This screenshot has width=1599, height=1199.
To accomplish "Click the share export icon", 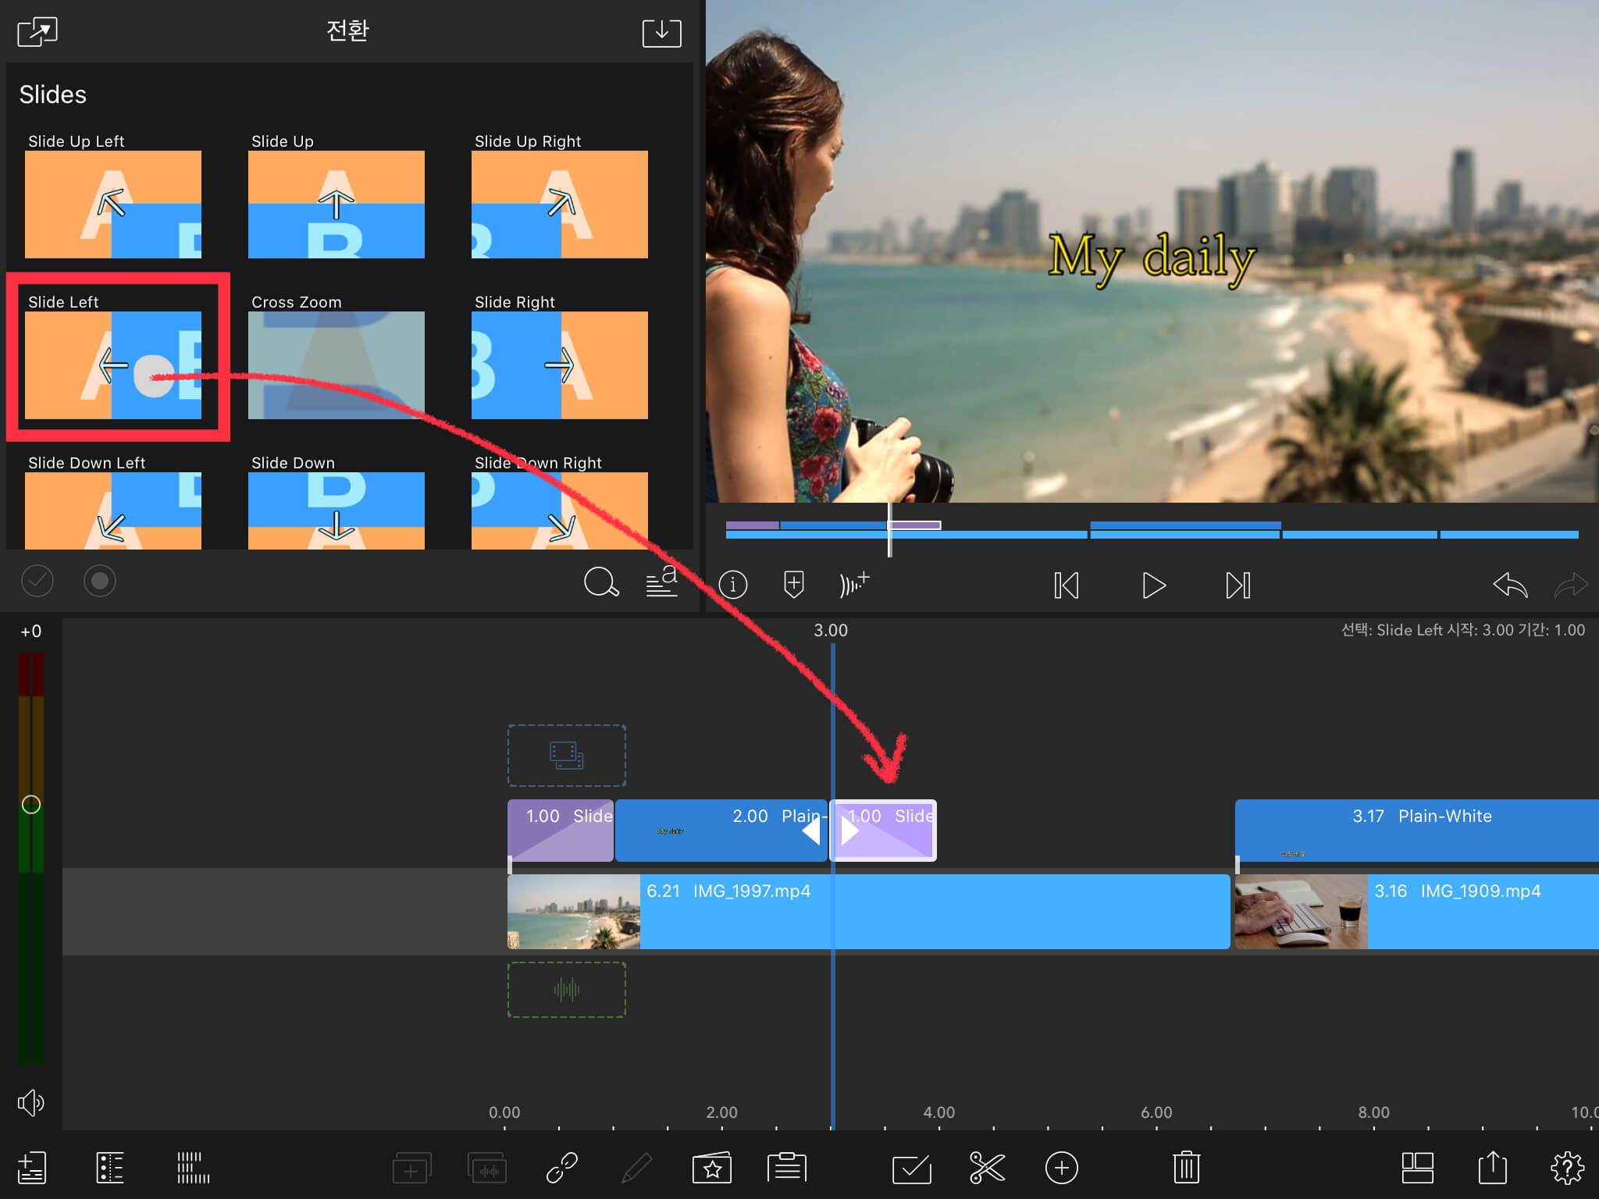I will coord(1492,1168).
